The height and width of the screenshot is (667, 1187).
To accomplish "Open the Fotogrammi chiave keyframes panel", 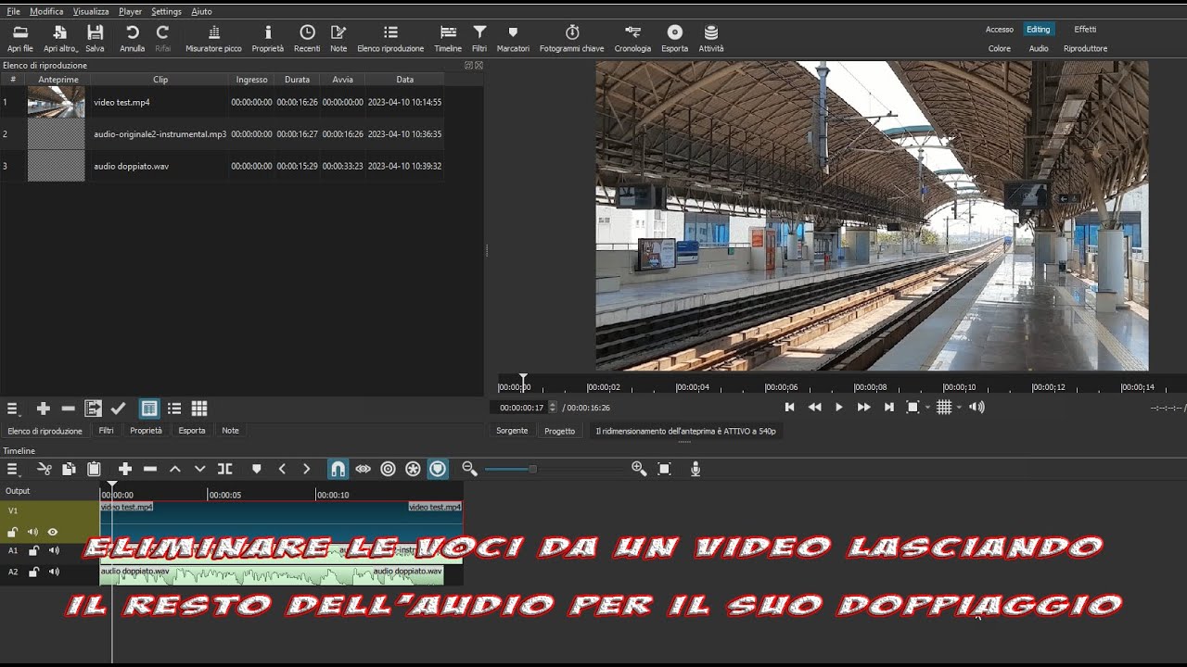I will (x=571, y=39).
